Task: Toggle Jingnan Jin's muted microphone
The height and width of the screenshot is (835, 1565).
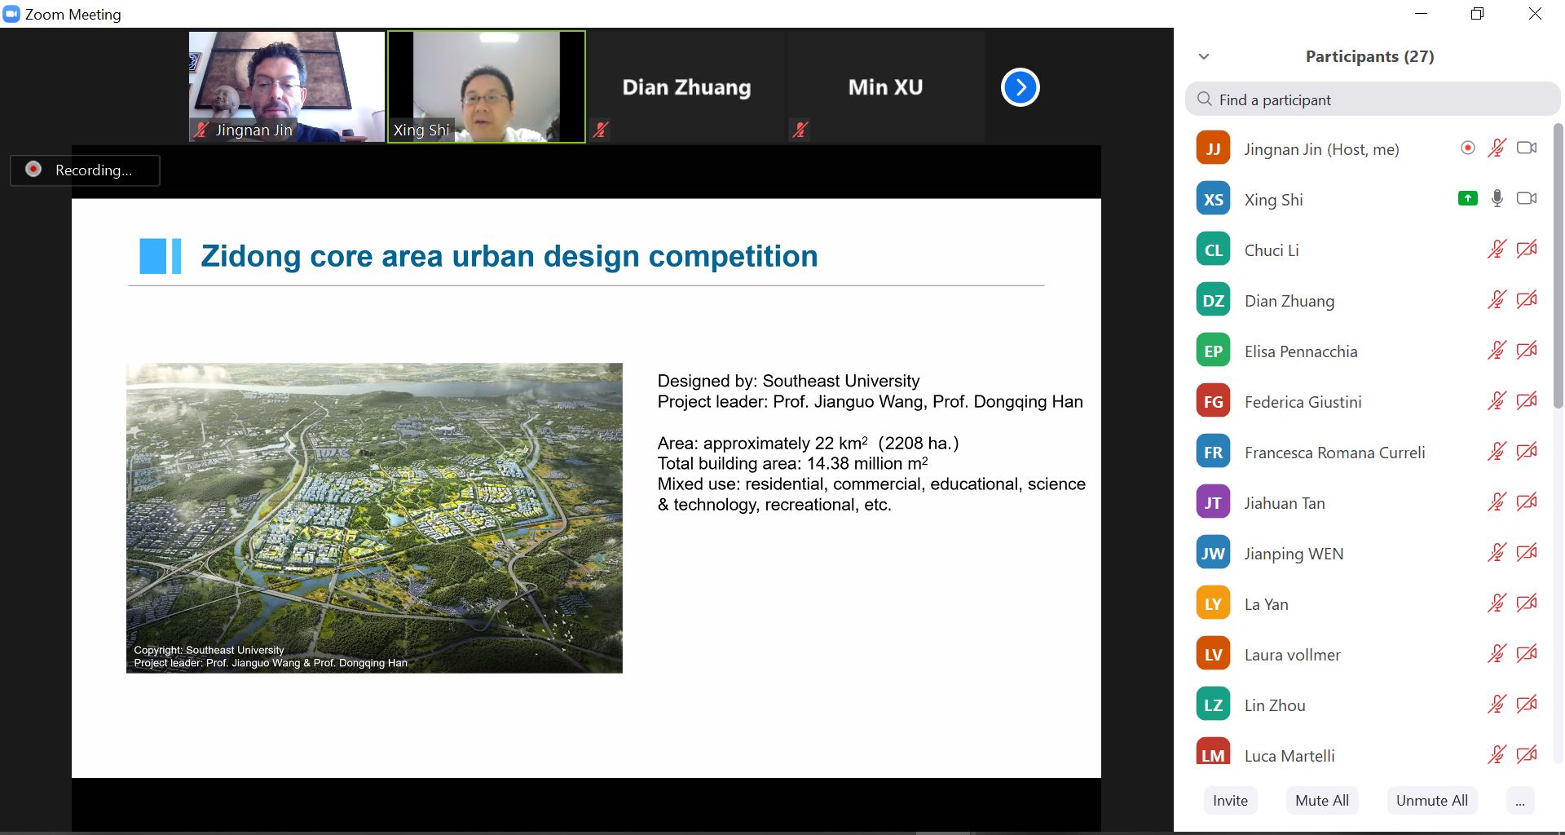Action: (1497, 148)
